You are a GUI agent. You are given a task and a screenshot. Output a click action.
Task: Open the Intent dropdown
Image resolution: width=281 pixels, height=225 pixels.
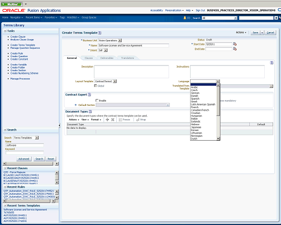click(106, 50)
